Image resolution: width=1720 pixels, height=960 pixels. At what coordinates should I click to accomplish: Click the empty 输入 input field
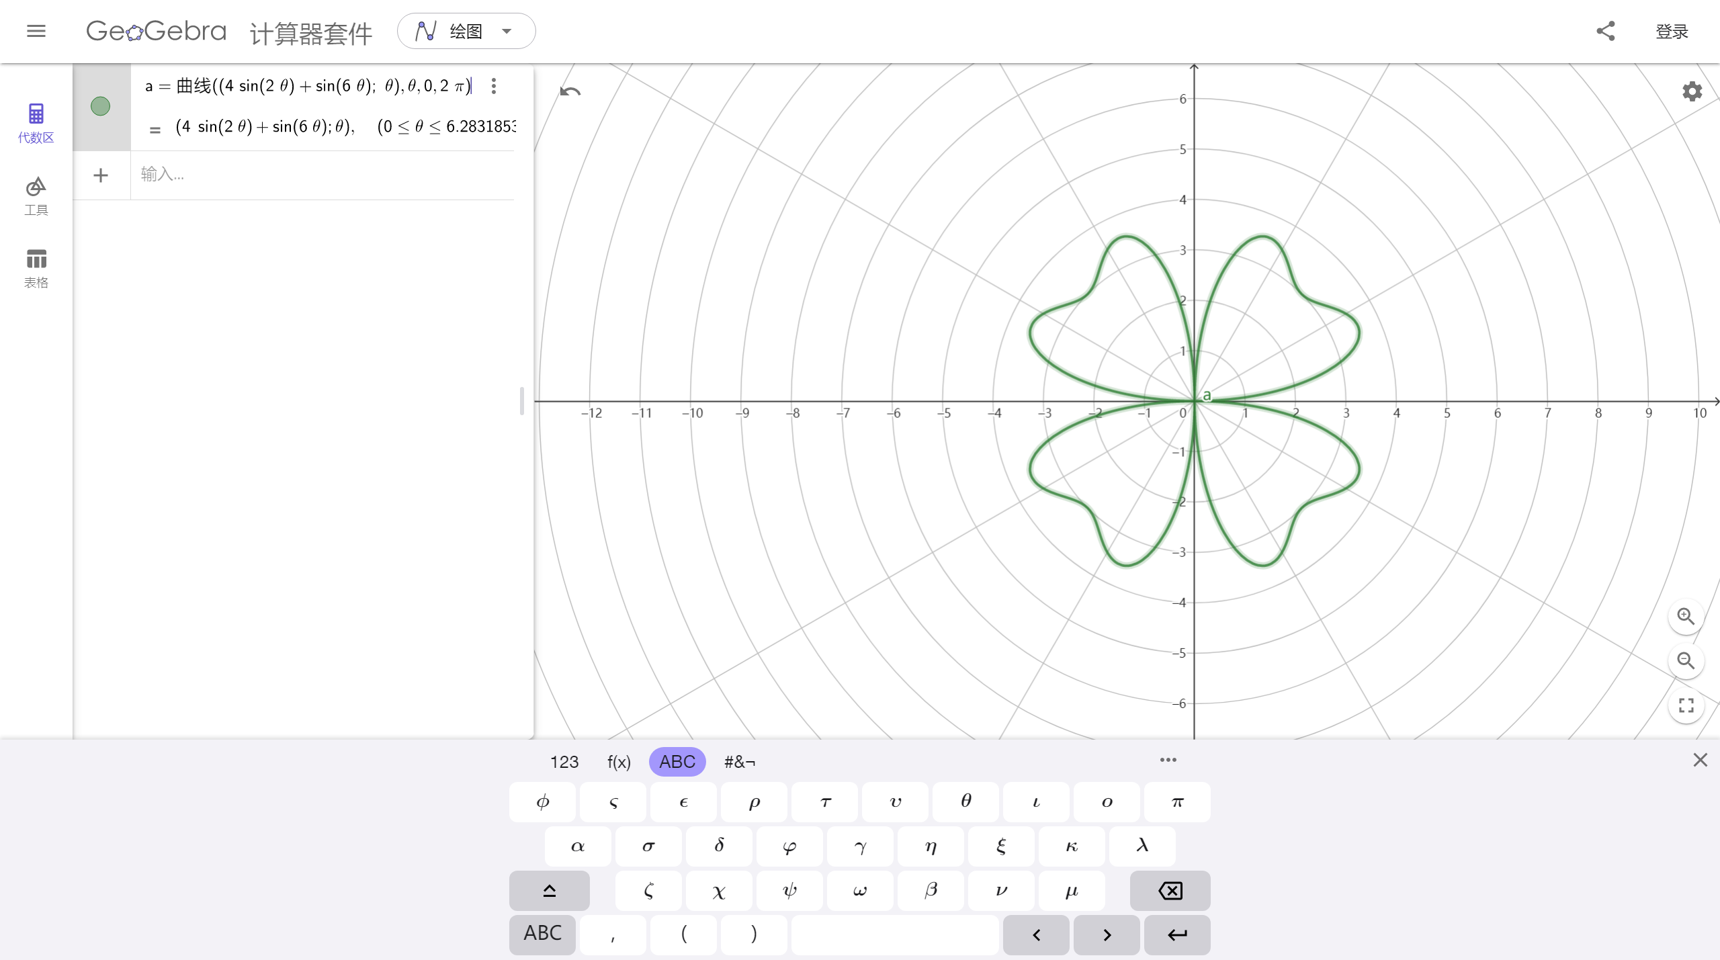[322, 175]
